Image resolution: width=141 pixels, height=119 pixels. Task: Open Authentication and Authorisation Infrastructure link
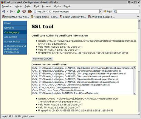click(x=15, y=49)
